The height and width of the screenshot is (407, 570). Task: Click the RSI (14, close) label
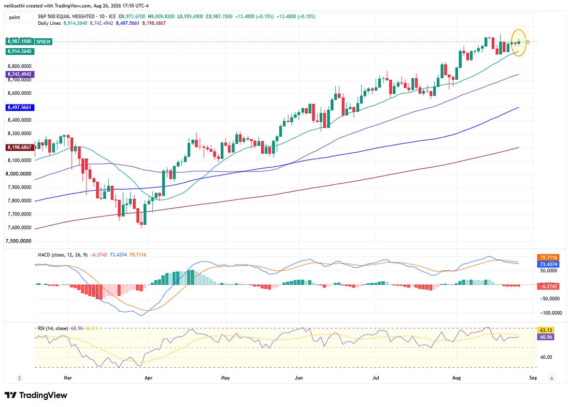[x=53, y=328]
